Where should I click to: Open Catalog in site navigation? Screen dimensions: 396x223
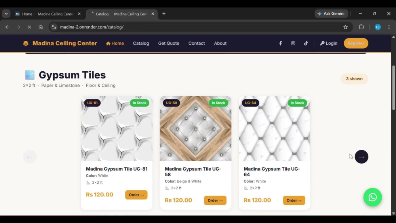[141, 43]
